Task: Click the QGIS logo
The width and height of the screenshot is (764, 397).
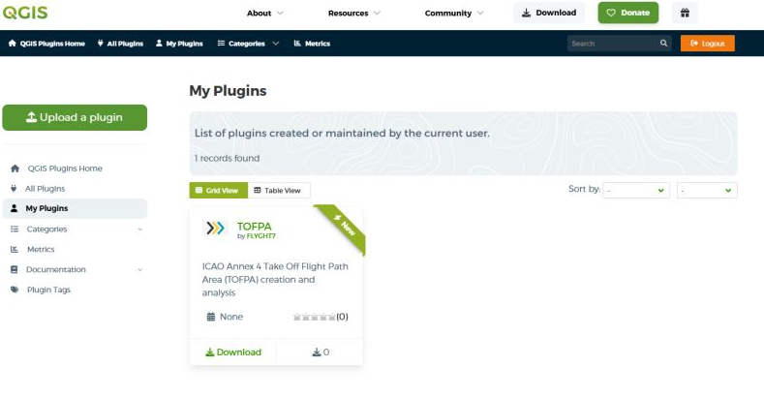Action: pyautogui.click(x=25, y=12)
